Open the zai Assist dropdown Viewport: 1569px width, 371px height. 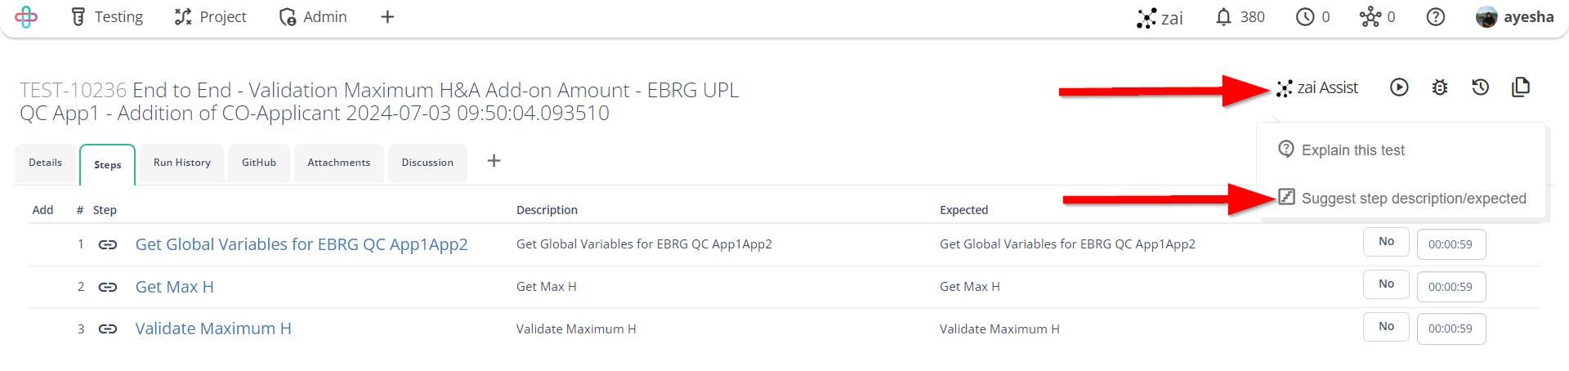pos(1317,87)
